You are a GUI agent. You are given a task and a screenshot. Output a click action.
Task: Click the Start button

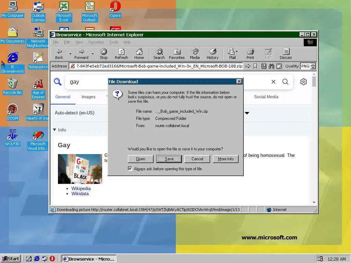coord(11,259)
